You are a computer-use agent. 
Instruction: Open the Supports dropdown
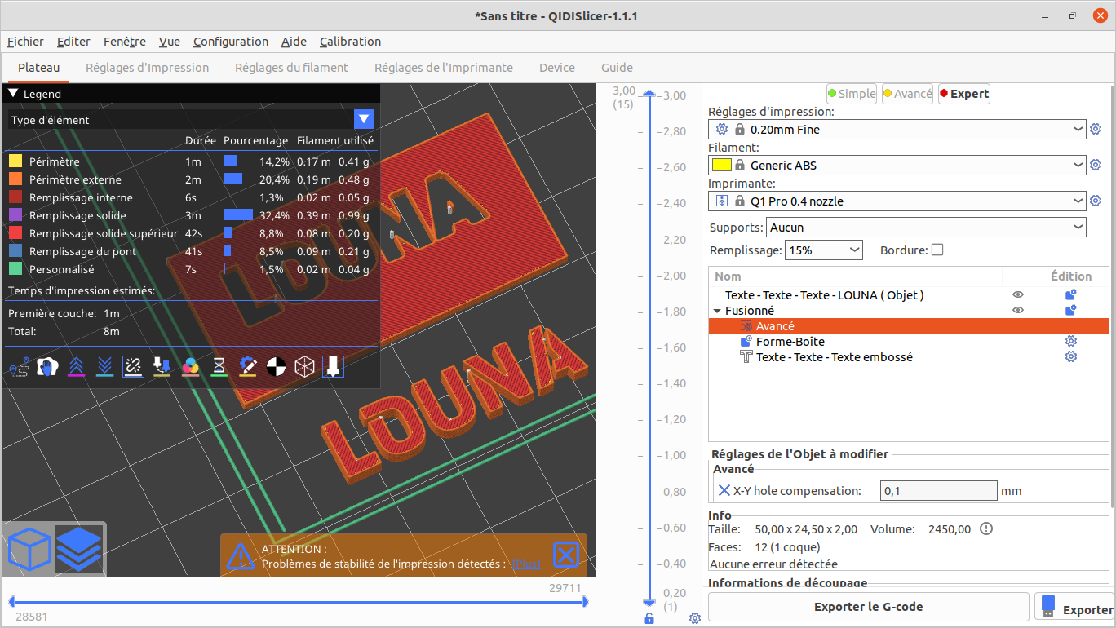927,228
